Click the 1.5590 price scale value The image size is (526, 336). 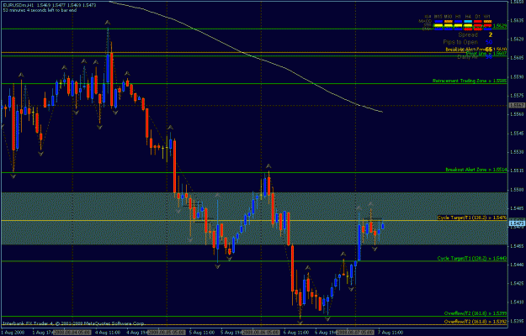click(517, 76)
